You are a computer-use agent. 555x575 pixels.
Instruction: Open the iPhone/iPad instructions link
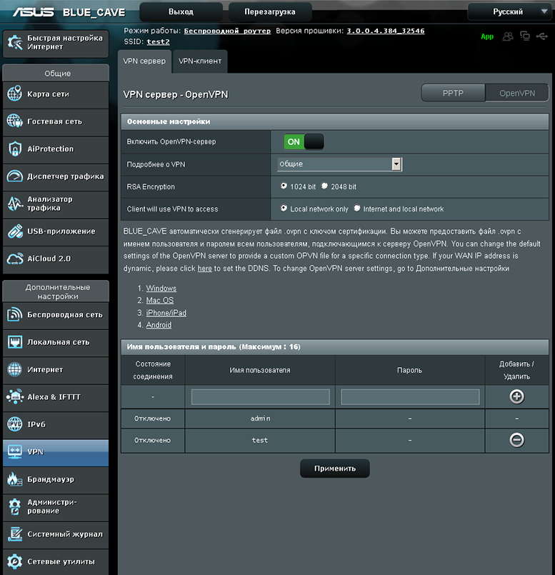[166, 313]
